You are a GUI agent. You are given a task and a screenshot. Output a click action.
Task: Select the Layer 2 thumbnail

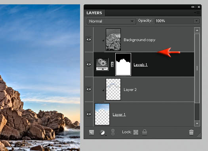point(113,89)
